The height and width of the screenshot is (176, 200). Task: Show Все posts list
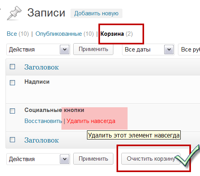coord(12,34)
